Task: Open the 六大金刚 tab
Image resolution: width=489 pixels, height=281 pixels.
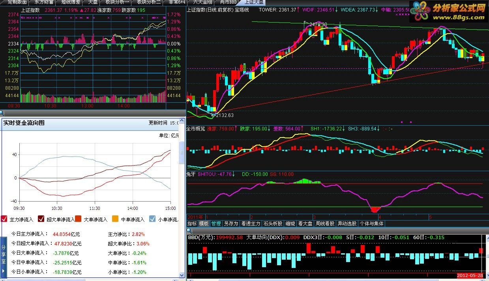Action: coord(202,2)
